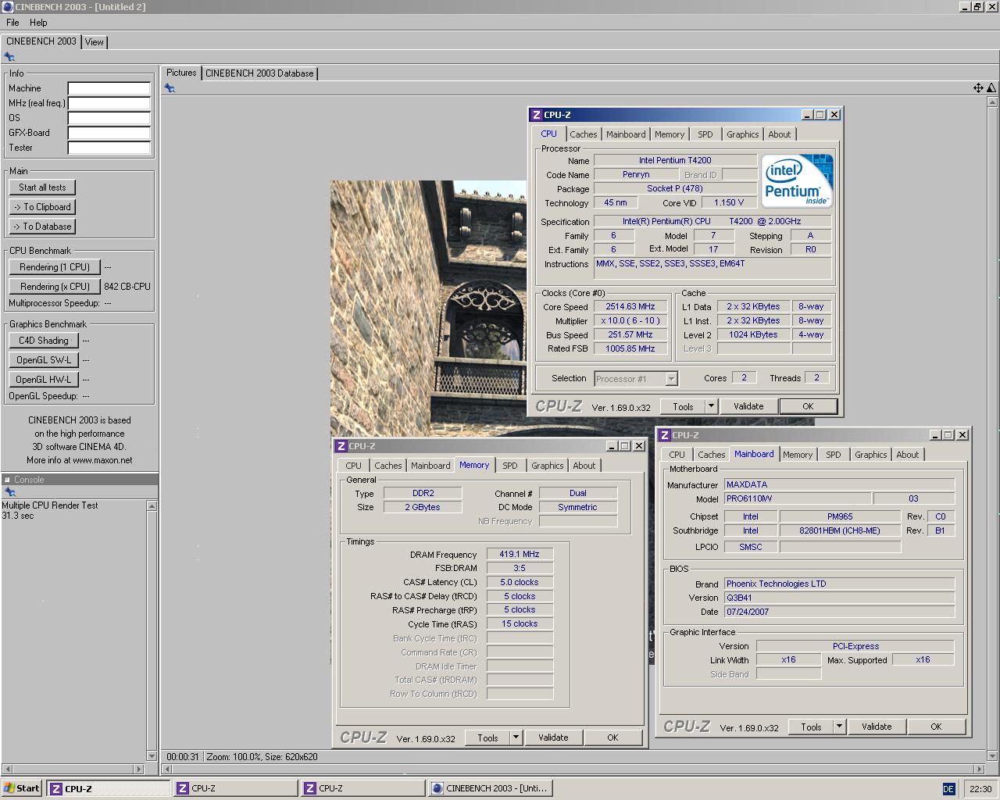Click the Cinebench title bar application icon
The height and width of the screenshot is (800, 1000).
point(7,6)
